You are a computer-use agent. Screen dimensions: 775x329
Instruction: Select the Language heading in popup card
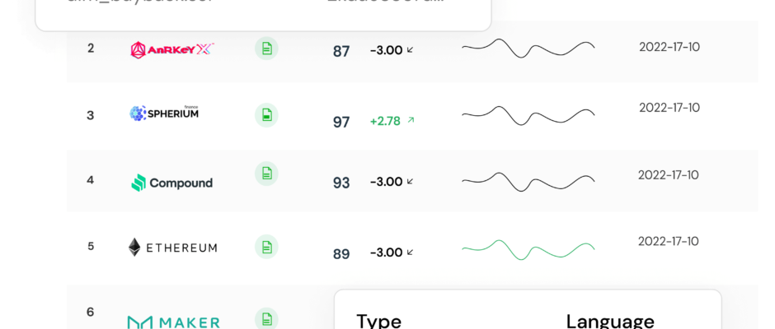pos(610,322)
